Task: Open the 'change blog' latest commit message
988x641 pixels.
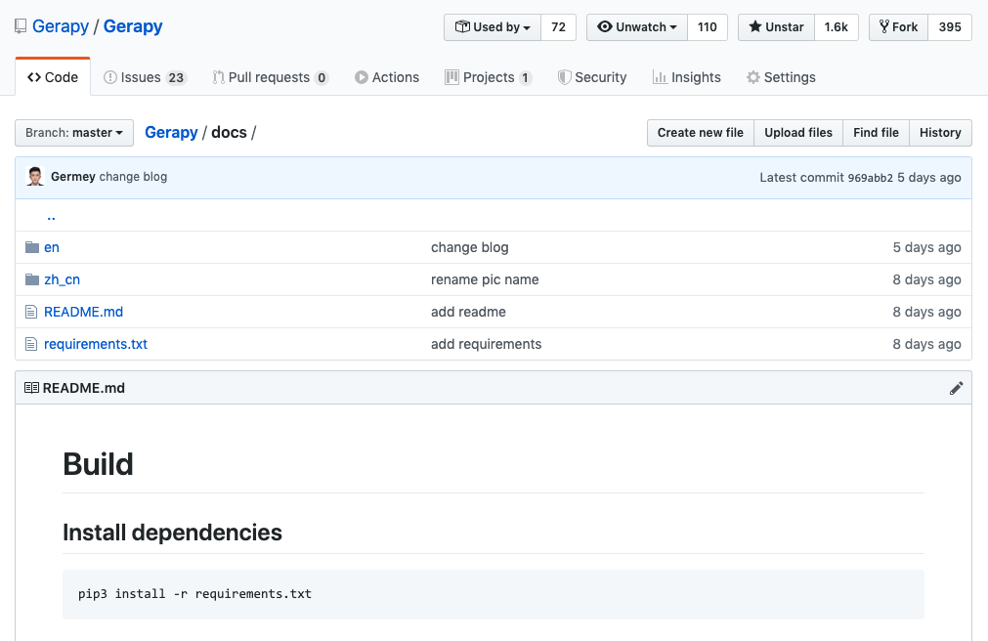Action: pos(133,177)
